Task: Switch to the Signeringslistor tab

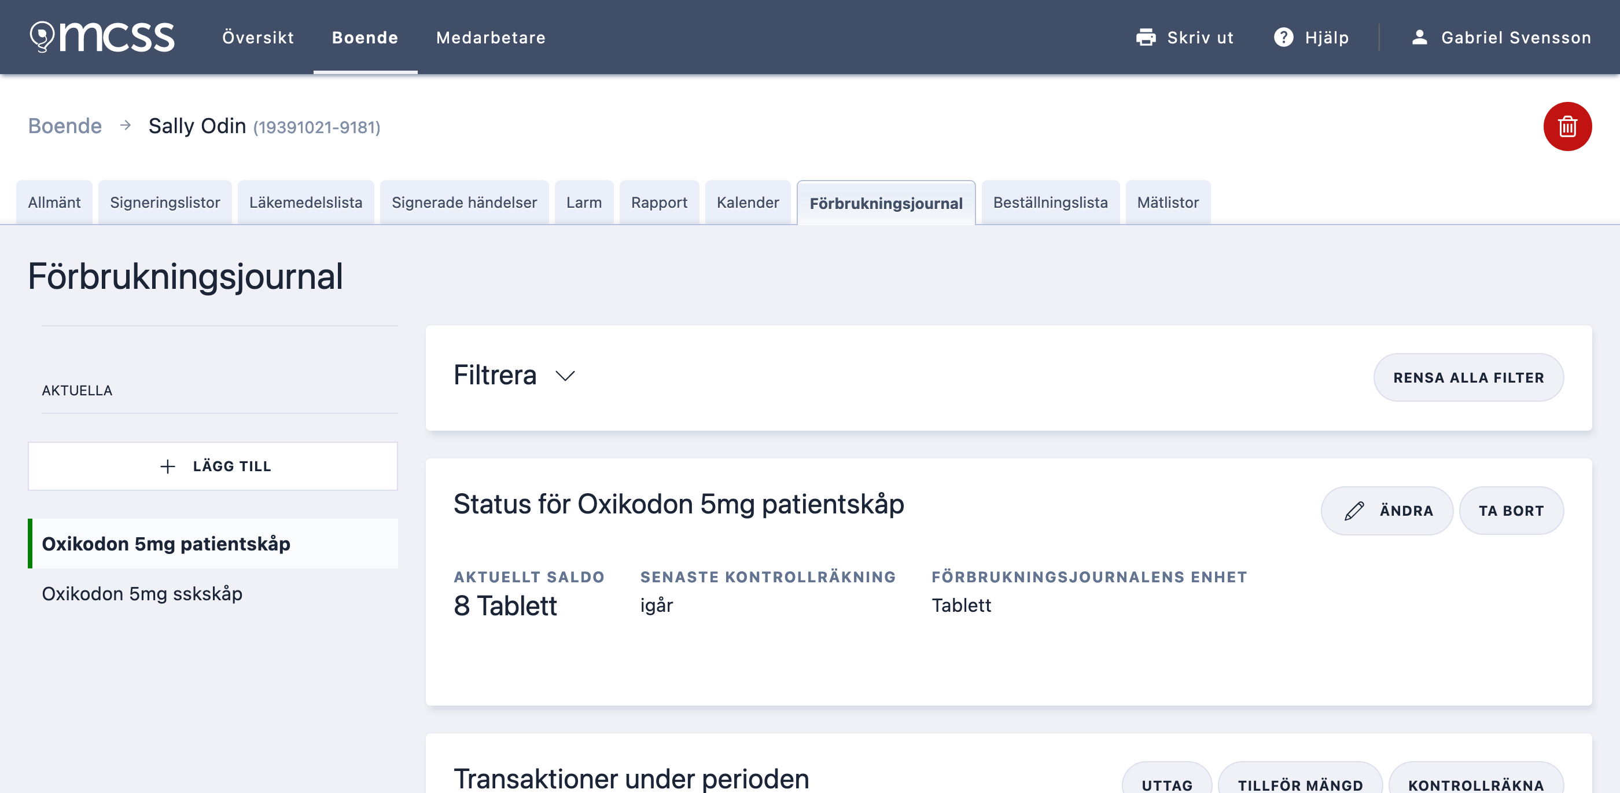Action: [x=165, y=202]
